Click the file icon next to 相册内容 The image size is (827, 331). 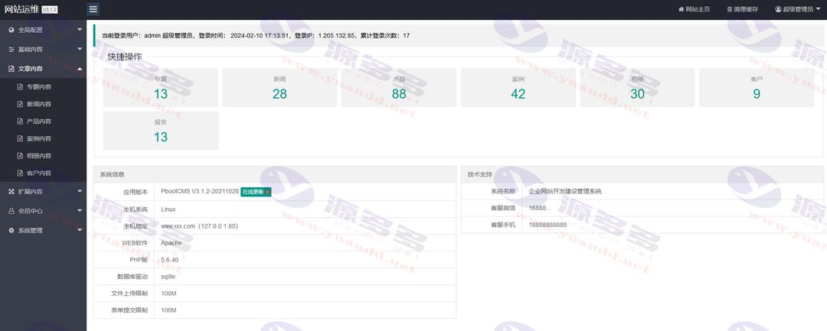20,156
